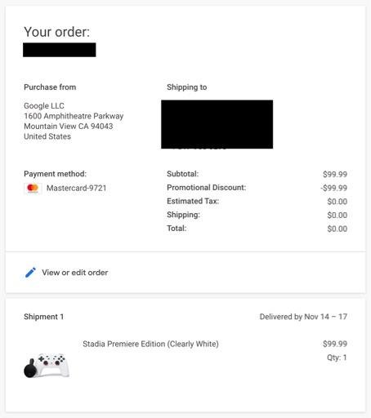Click the Estimated Tax label
Viewport: 371px width, 418px height.
(x=193, y=201)
